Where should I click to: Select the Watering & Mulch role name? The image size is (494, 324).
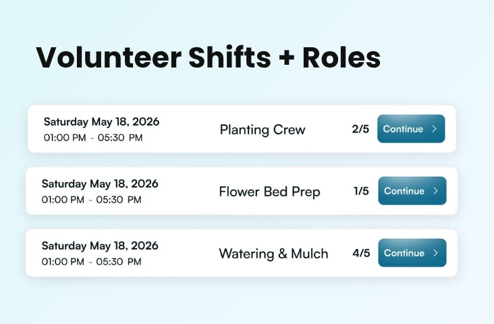[x=273, y=254]
